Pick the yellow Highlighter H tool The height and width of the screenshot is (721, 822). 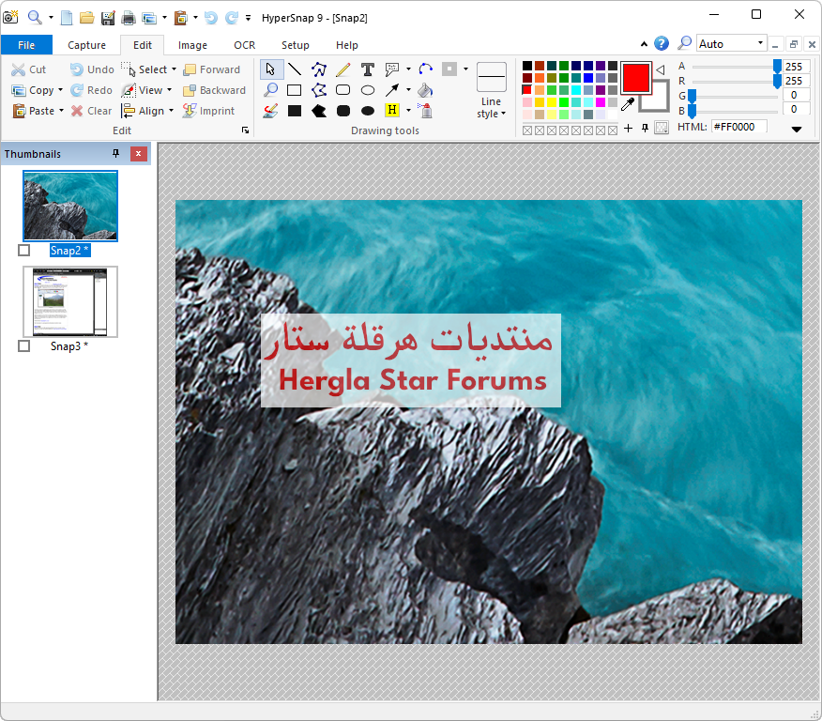[x=392, y=110]
